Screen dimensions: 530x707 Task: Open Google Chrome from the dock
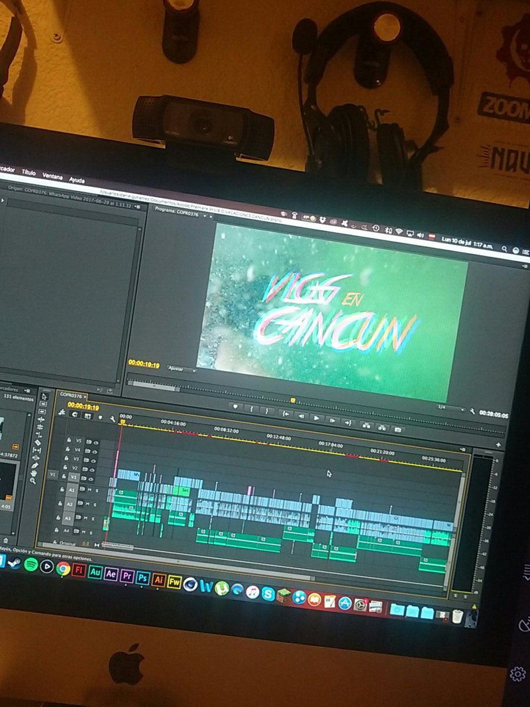[63, 569]
